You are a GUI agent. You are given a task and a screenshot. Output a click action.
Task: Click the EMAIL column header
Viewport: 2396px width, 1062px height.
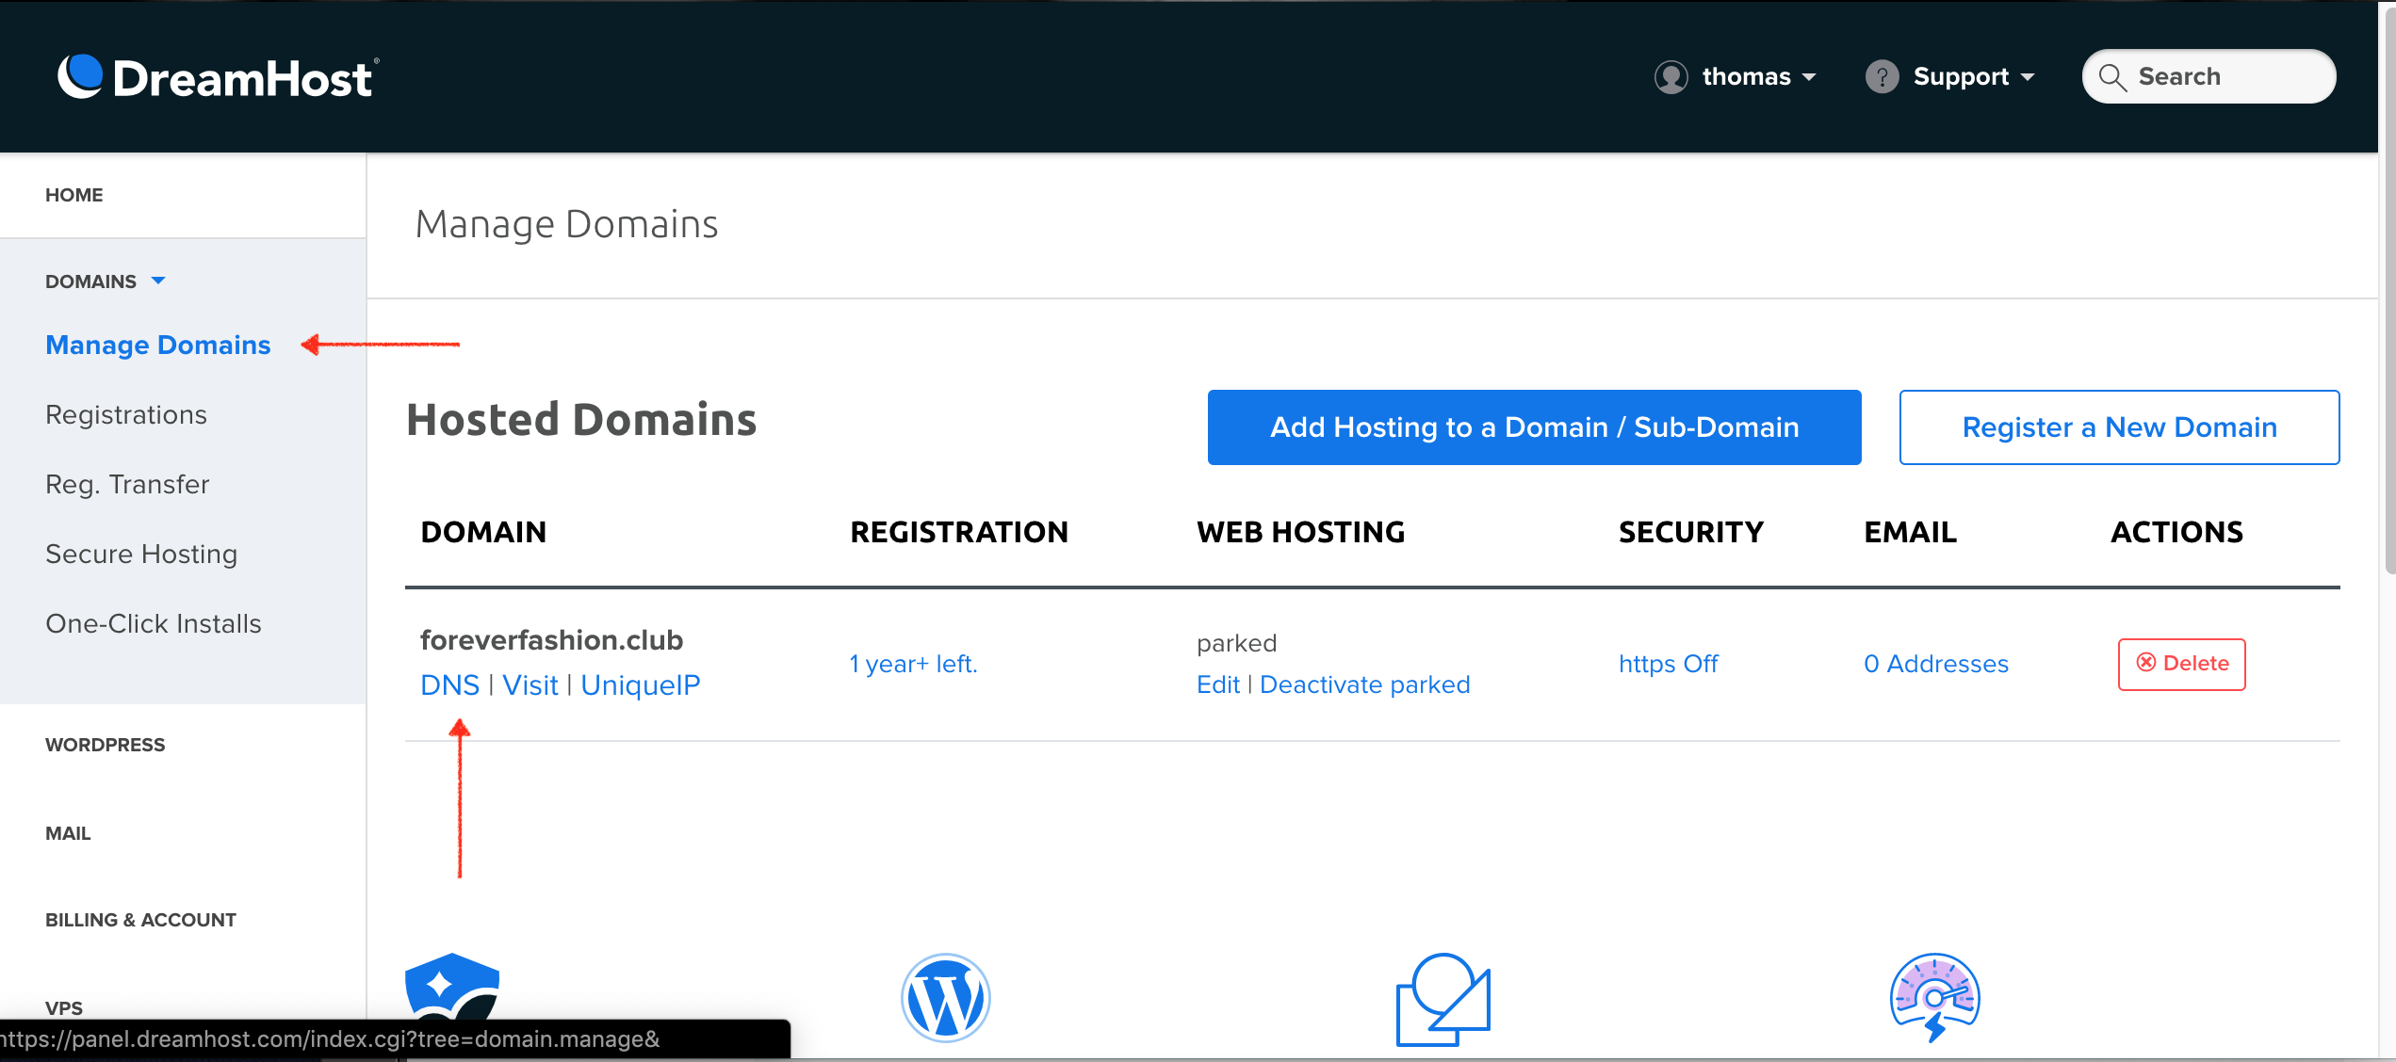point(1910,533)
